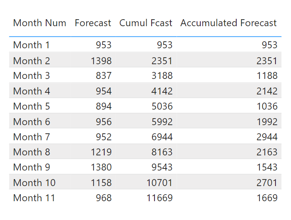Click Forecast value 1398 for Month 2
The width and height of the screenshot is (291, 220).
(101, 61)
